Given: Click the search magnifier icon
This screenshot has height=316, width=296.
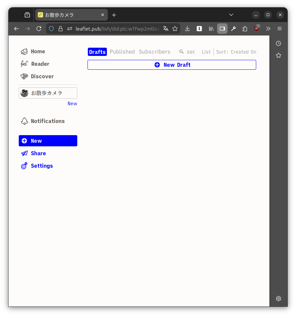Looking at the screenshot, I should point(181,52).
